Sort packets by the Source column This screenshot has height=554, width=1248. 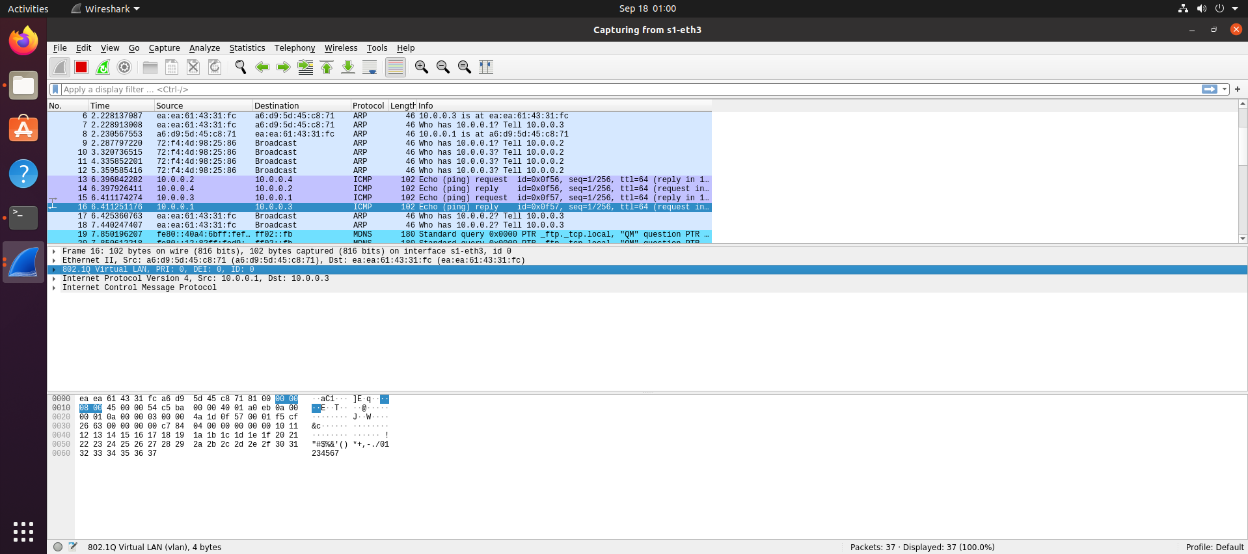pyautogui.click(x=203, y=105)
